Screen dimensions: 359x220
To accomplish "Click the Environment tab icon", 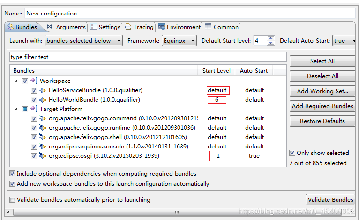I will point(161,27).
